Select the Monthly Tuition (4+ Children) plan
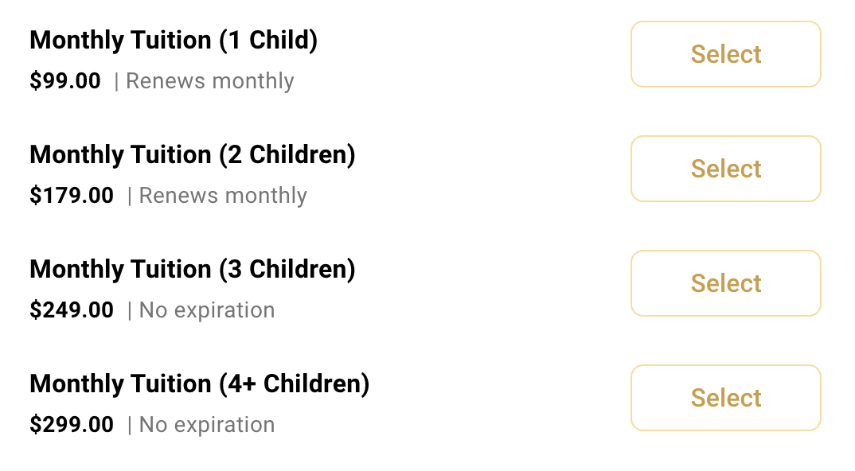The height and width of the screenshot is (471, 855). (726, 398)
